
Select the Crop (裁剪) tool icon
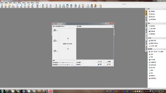37,6
